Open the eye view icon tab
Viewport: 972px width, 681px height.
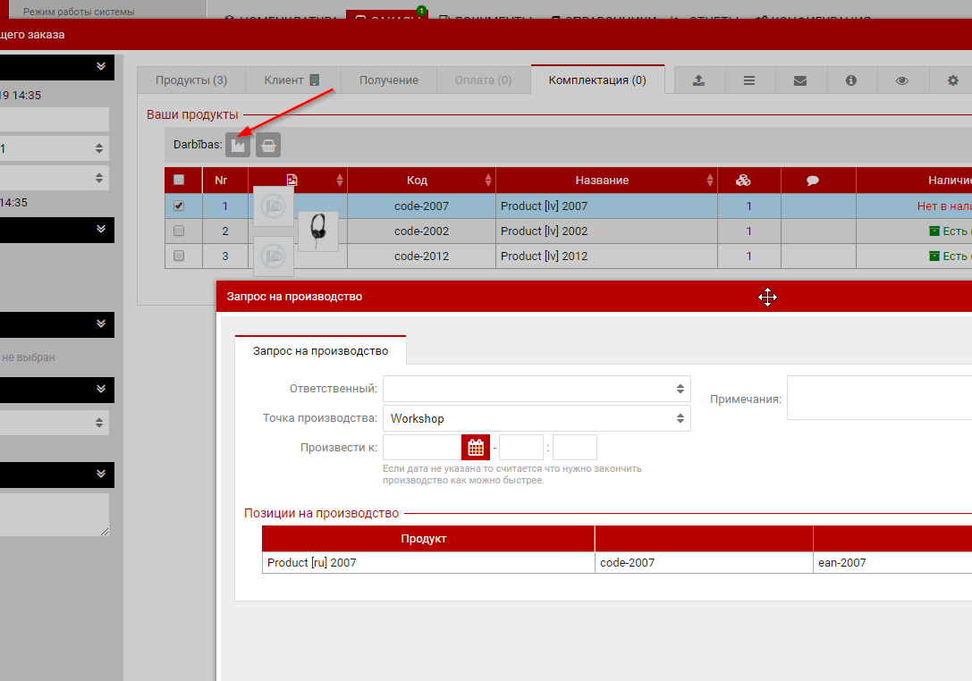pyautogui.click(x=902, y=80)
